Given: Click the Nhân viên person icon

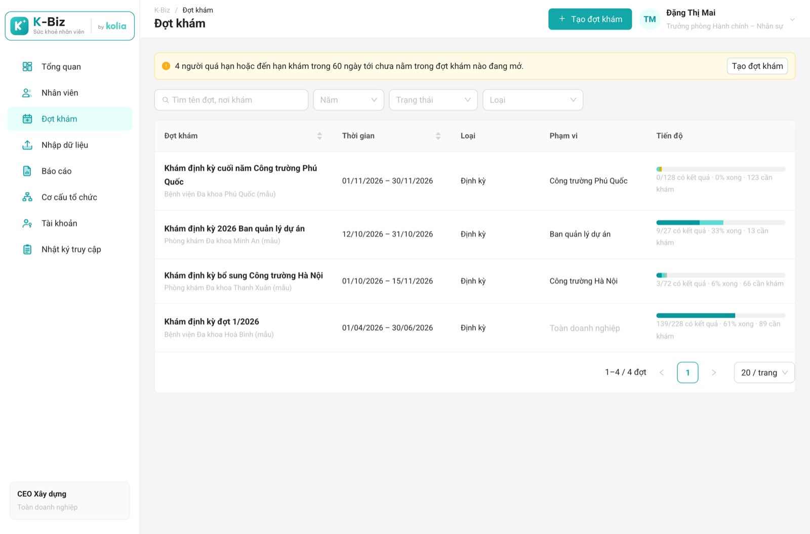Looking at the screenshot, I should [27, 93].
